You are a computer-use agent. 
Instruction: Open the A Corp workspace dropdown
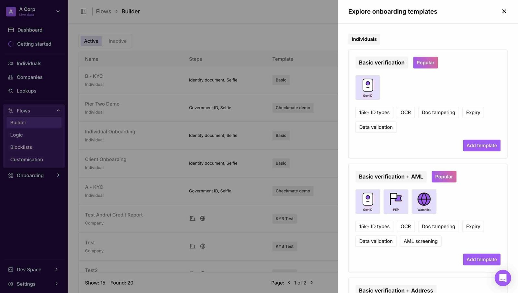pyautogui.click(x=58, y=11)
